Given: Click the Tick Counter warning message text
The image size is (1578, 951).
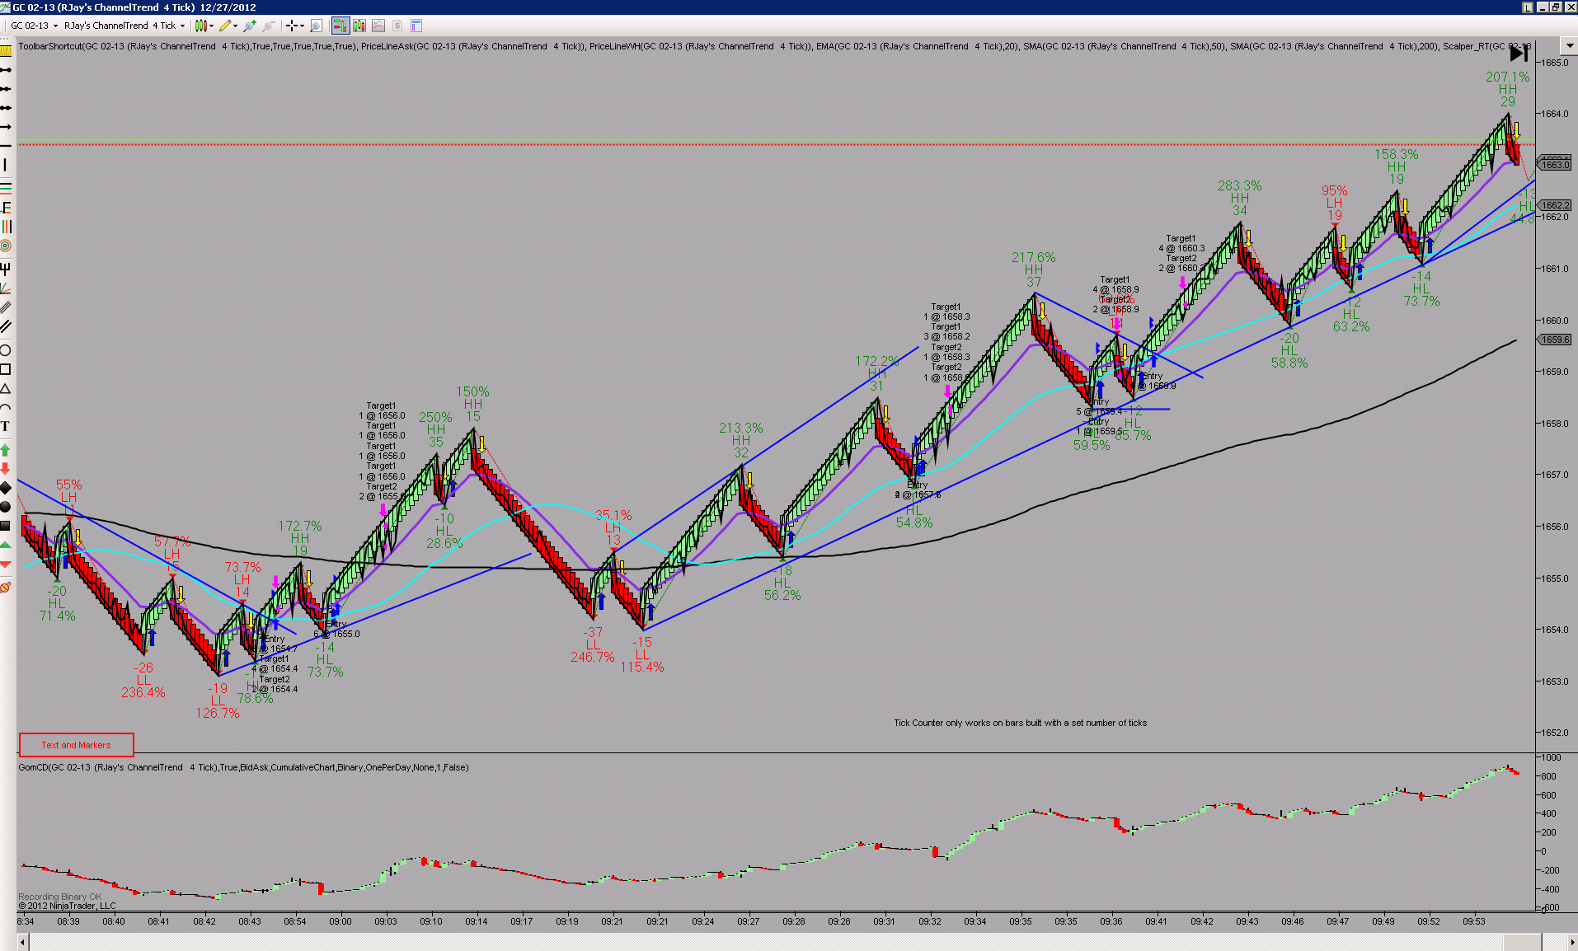Looking at the screenshot, I should coord(1020,723).
